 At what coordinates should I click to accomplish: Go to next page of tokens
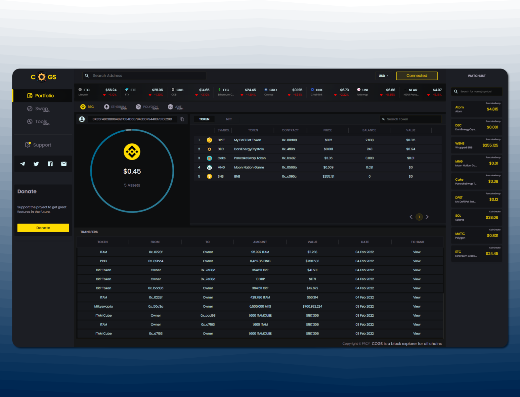pos(427,217)
